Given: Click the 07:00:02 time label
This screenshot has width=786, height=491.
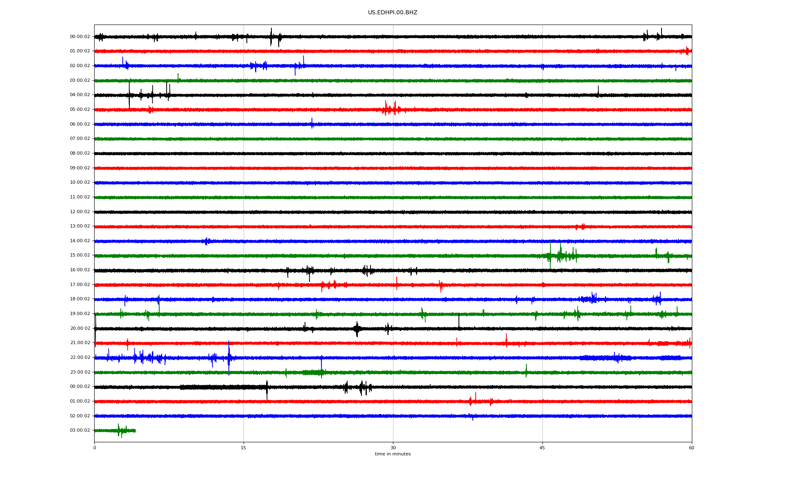Looking at the screenshot, I should (80, 139).
